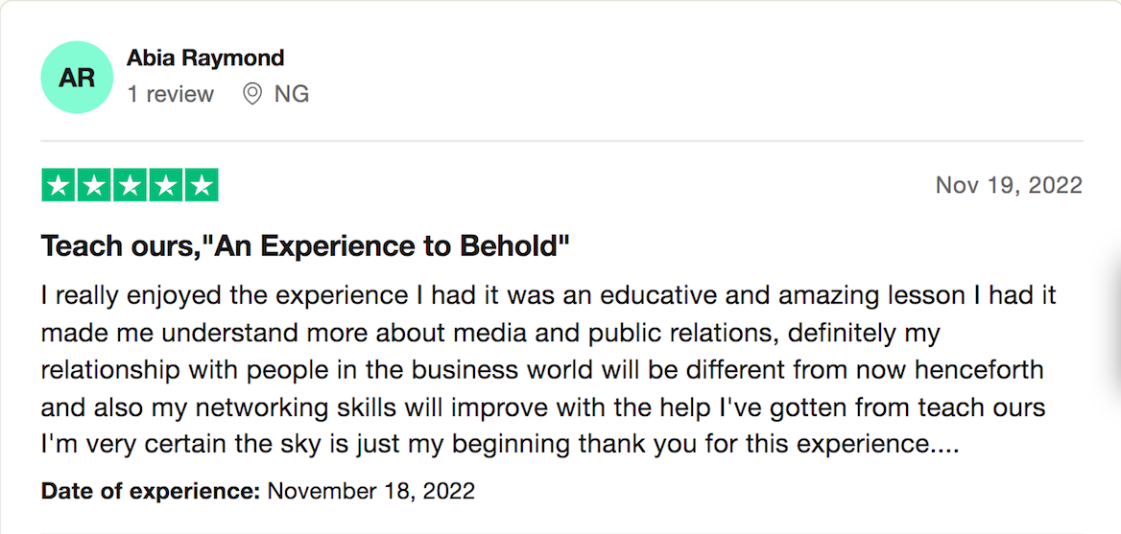1121x534 pixels.
Task: Click the line ending 'thank you for this experience....'
Action: [x=500, y=446]
